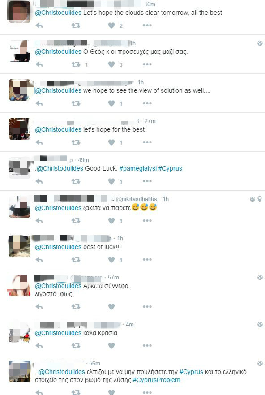Open more options on 'best of luck!!!' tweet

click(147, 259)
